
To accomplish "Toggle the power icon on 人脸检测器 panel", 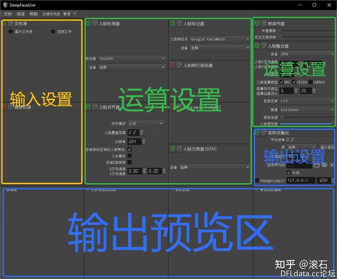I will (87, 23).
